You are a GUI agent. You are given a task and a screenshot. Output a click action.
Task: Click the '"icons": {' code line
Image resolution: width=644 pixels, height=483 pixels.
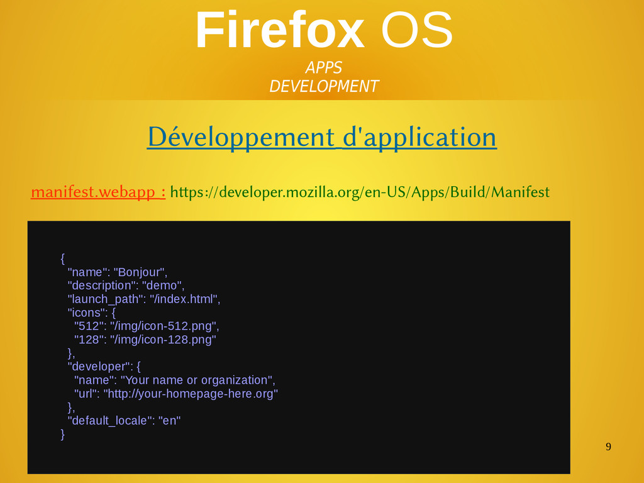pos(92,313)
